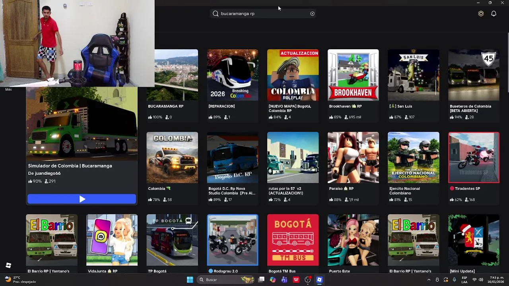The width and height of the screenshot is (509, 286).
Task: Open the Puerto Este game thumbnail
Action: coord(353,240)
